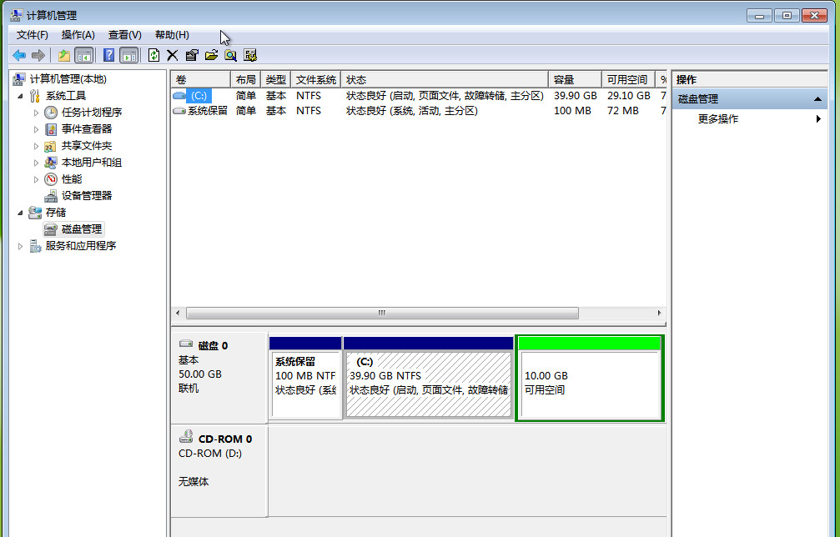Viewport: 840px width, 537px height.
Task: Click the volume list horizontal scrollbar
Action: point(381,314)
